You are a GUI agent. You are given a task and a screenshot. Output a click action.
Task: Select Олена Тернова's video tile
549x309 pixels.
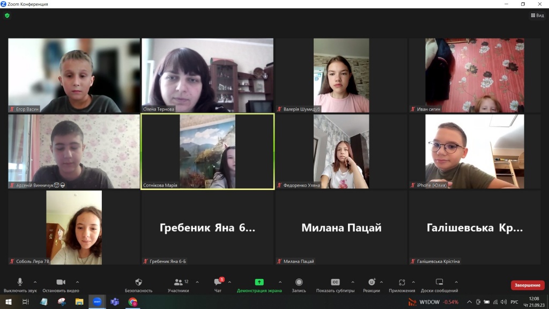(x=207, y=75)
